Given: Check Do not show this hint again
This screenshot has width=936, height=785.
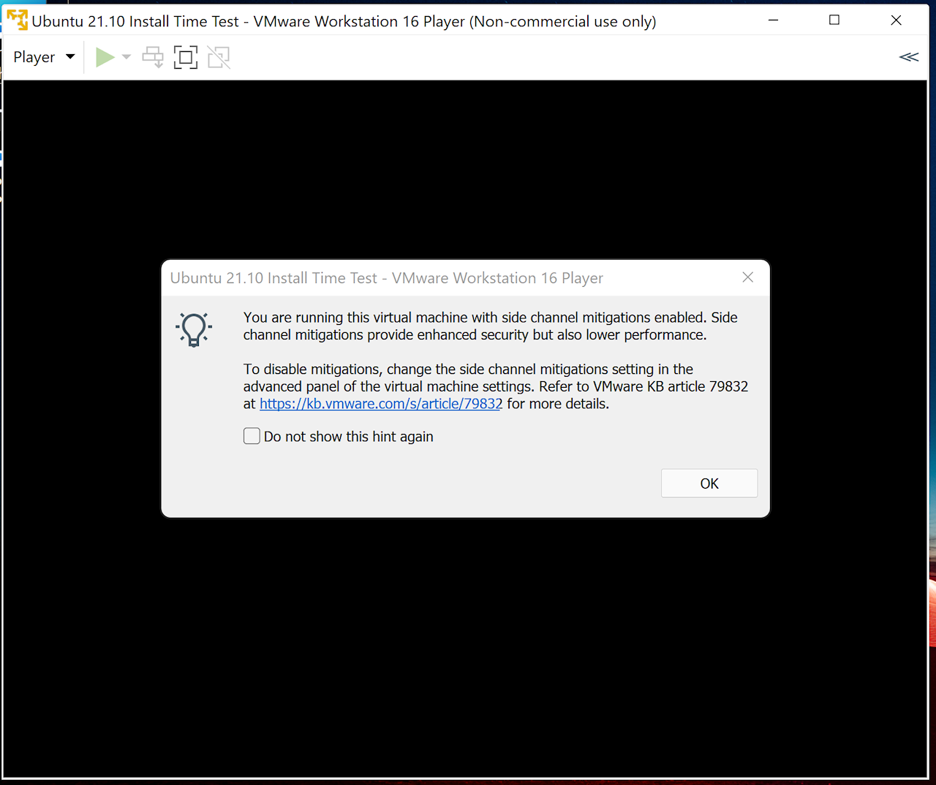Looking at the screenshot, I should 252,437.
